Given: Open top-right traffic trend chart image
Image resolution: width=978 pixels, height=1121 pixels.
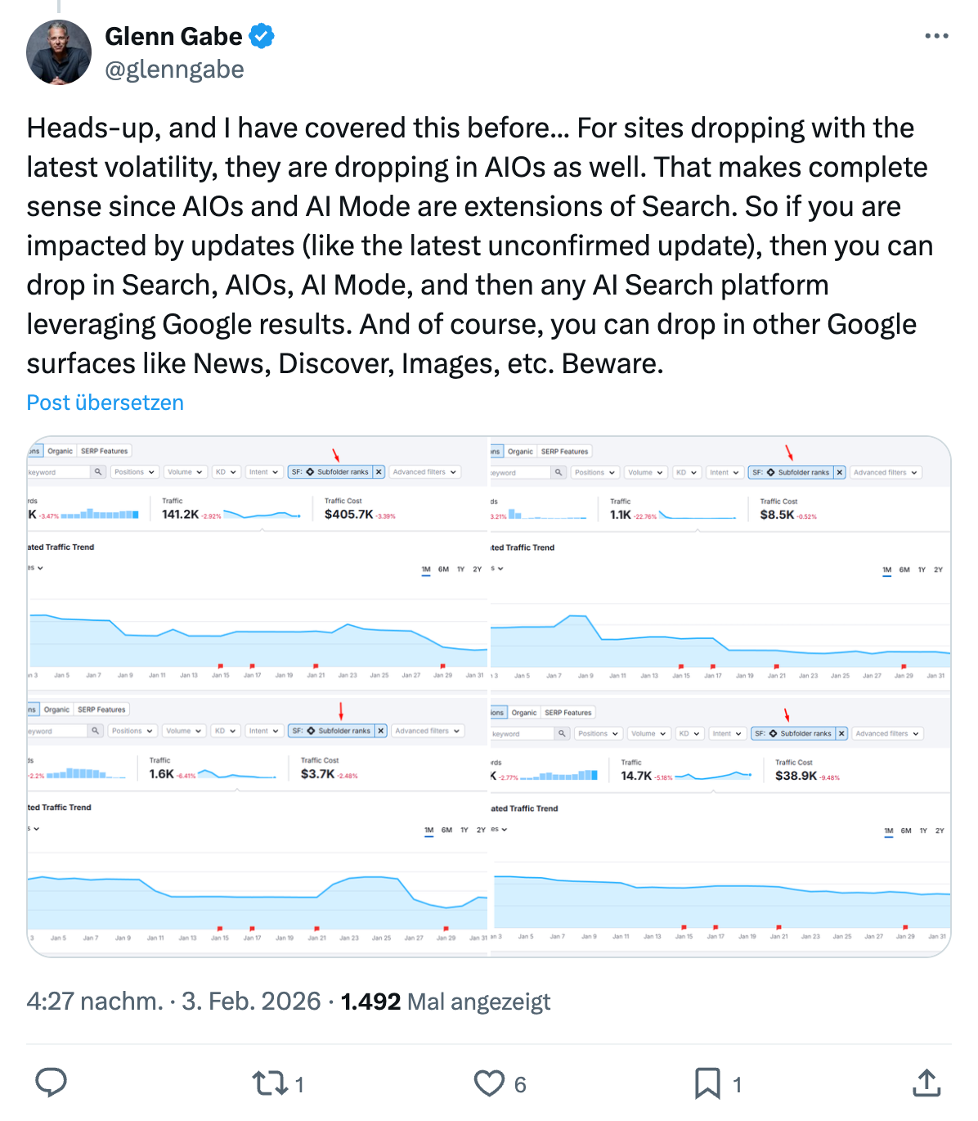Looking at the screenshot, I should click(720, 565).
